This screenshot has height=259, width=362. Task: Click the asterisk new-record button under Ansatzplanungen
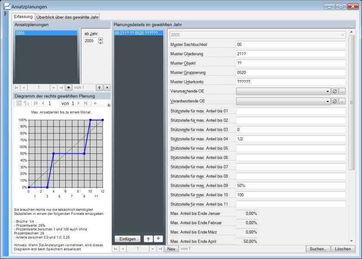69,88
